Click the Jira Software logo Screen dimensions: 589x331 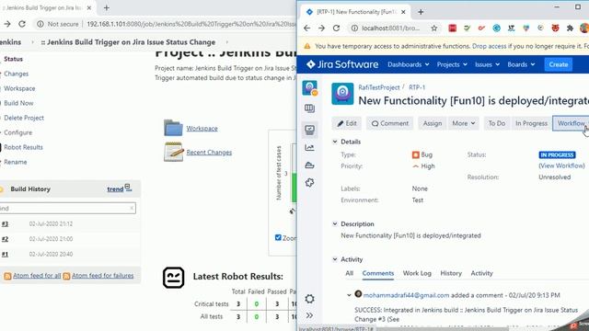click(x=342, y=64)
